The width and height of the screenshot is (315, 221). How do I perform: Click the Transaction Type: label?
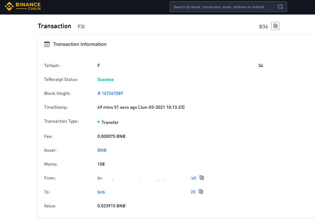click(61, 121)
